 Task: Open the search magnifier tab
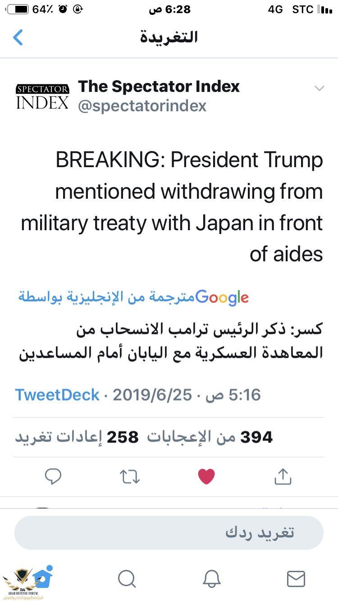[127, 578]
